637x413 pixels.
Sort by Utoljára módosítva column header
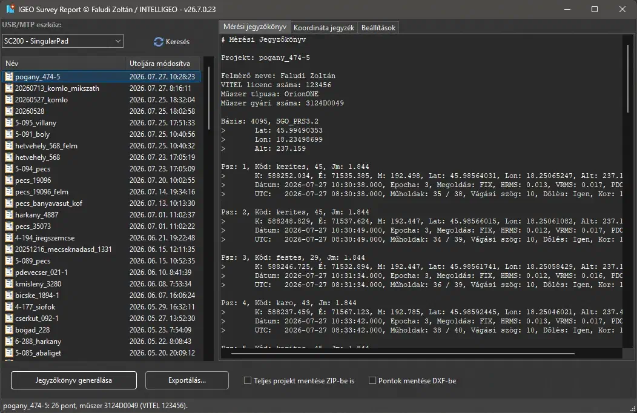pyautogui.click(x=163, y=64)
